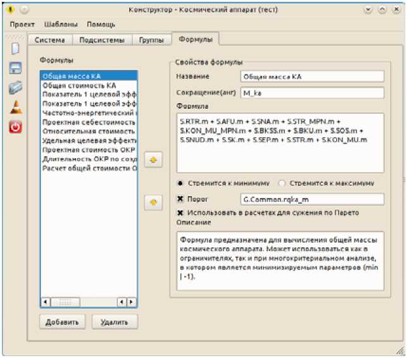Click left scroll arrow under formulas list
407x358 pixels.
(x=45, y=302)
